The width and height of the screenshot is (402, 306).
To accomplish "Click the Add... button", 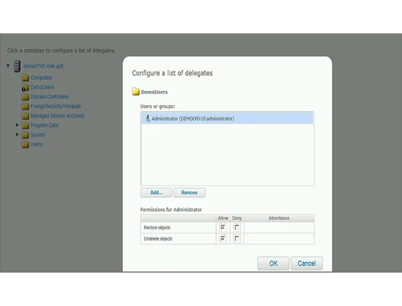I will 156,193.
